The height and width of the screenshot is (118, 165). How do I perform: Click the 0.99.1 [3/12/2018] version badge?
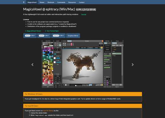86,9
